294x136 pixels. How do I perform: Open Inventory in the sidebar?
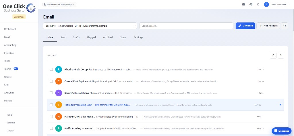[x=9, y=53]
